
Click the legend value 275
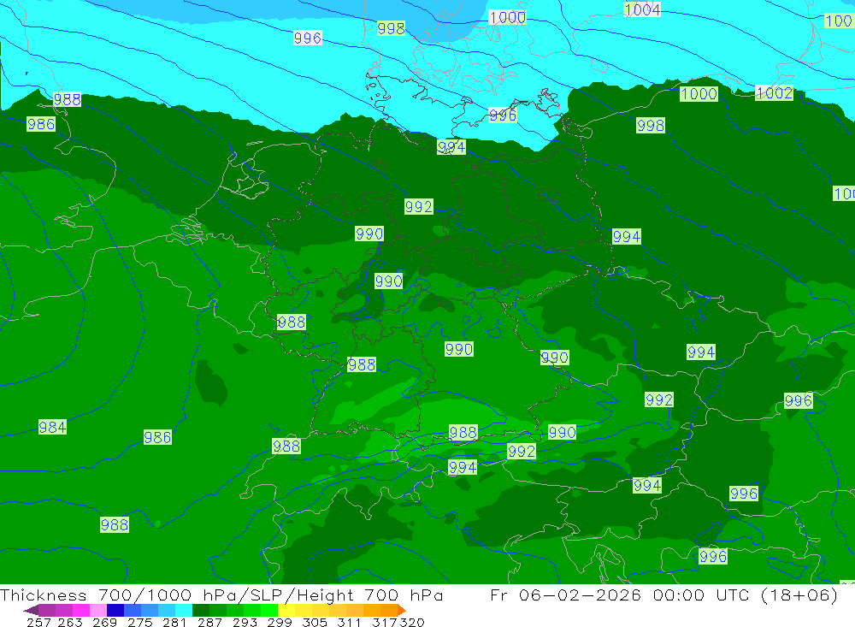(x=139, y=622)
